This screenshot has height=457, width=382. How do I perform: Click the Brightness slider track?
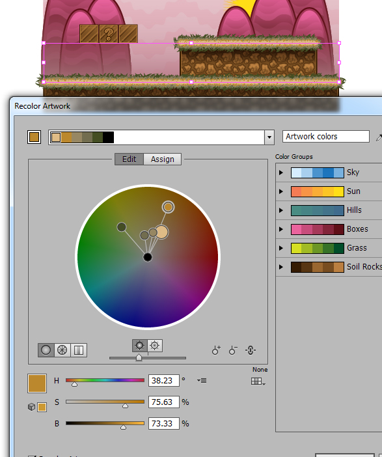tap(105, 423)
